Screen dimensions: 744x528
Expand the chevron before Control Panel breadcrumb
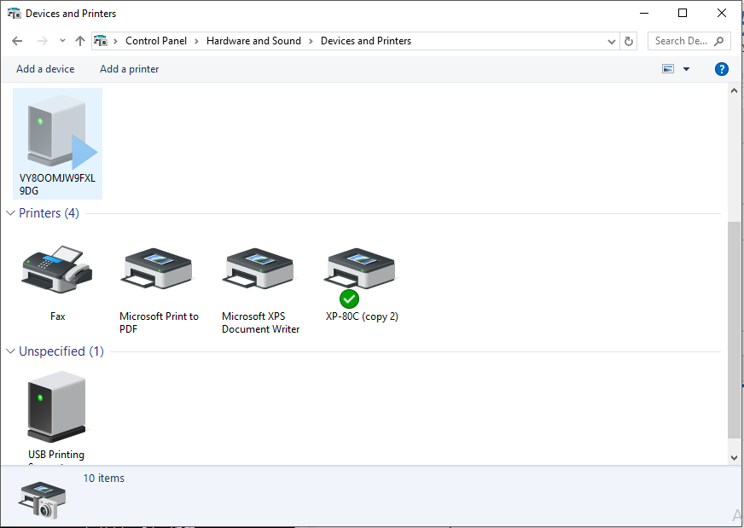(115, 41)
